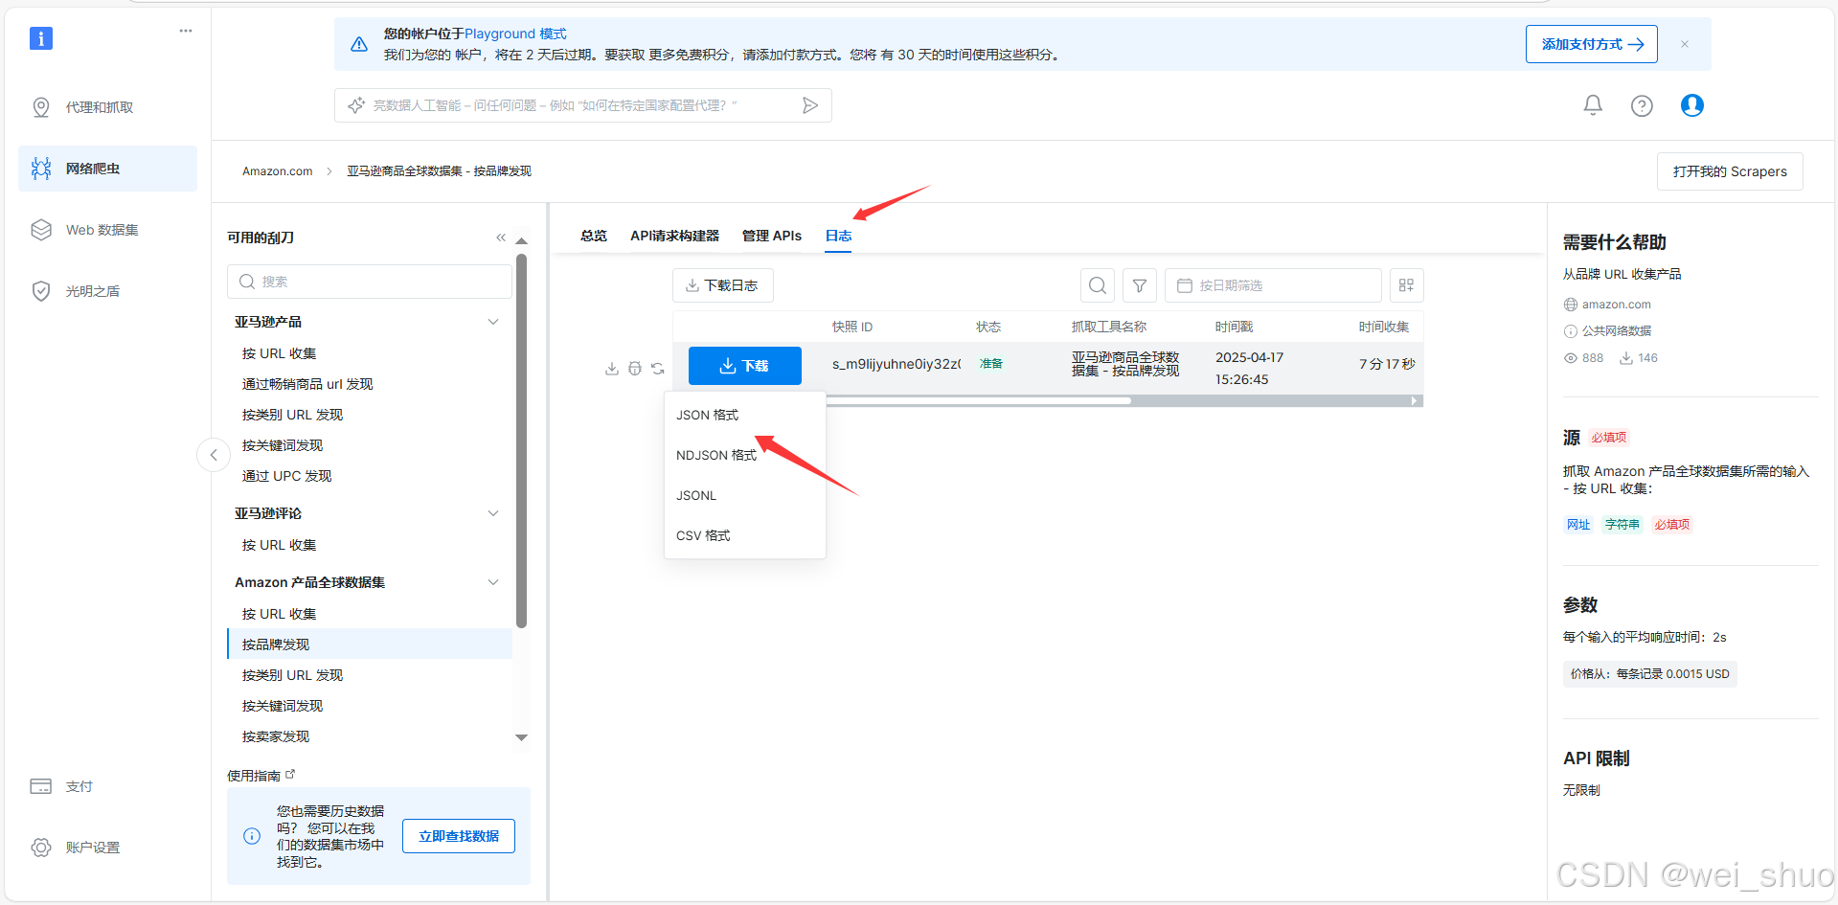Click scraper list scroll-down arrow
1838x905 pixels.
(522, 737)
